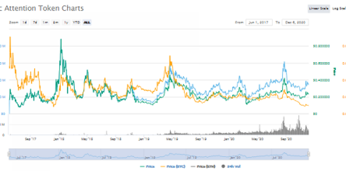
Task: Choose the 3m zoom button
Action: pyautogui.click(x=56, y=22)
